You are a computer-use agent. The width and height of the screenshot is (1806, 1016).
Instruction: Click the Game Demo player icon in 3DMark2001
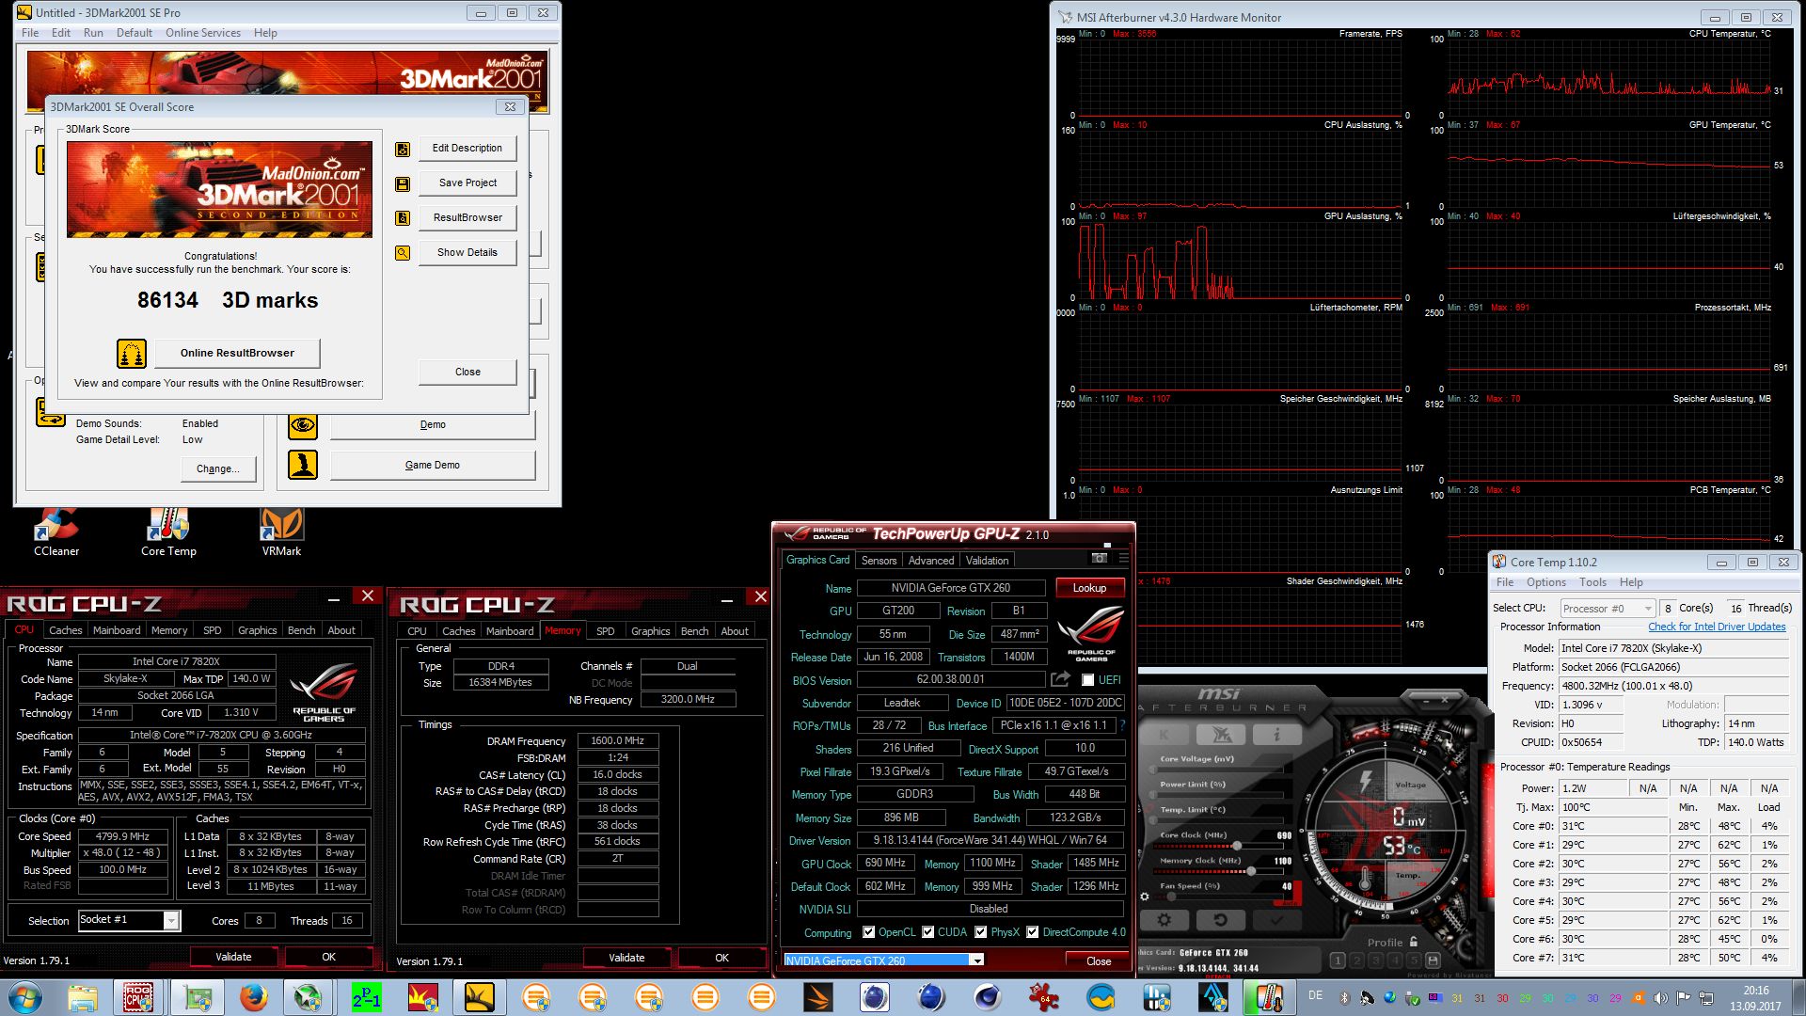pyautogui.click(x=303, y=465)
